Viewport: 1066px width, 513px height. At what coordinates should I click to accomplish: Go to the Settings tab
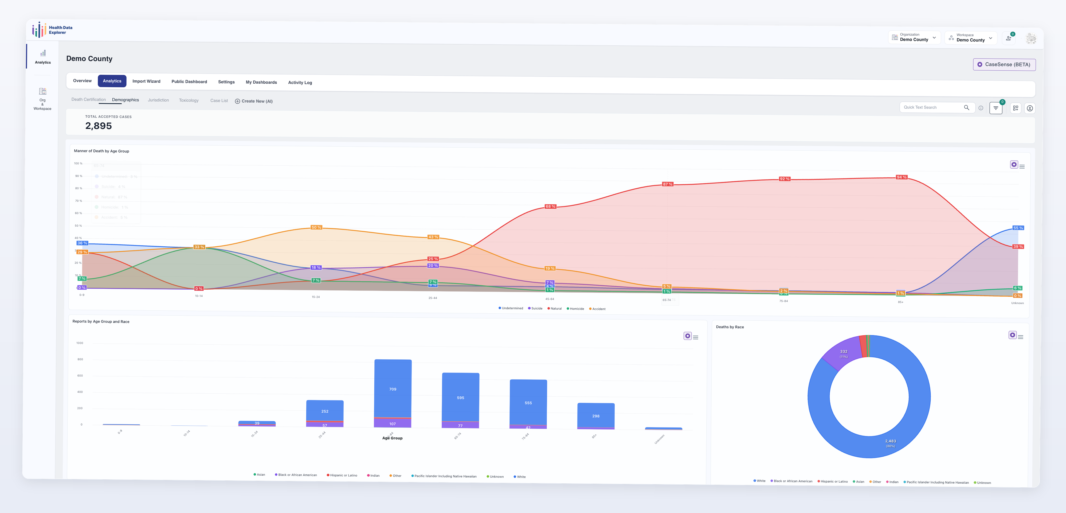pos(226,82)
